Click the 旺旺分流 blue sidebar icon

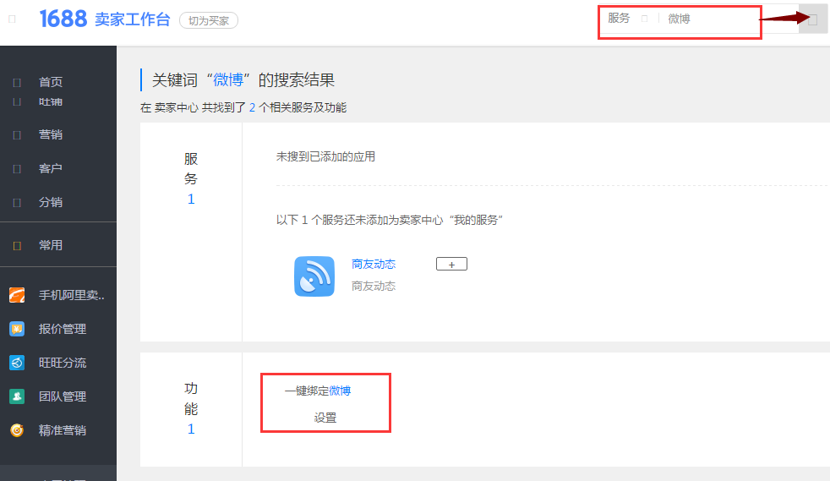pyautogui.click(x=17, y=363)
